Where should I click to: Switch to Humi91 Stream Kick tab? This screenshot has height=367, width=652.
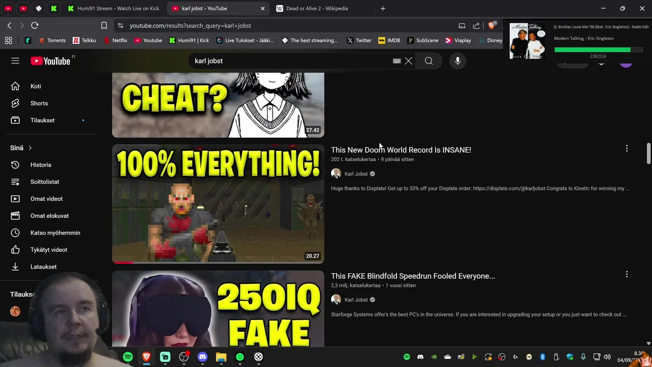(114, 8)
